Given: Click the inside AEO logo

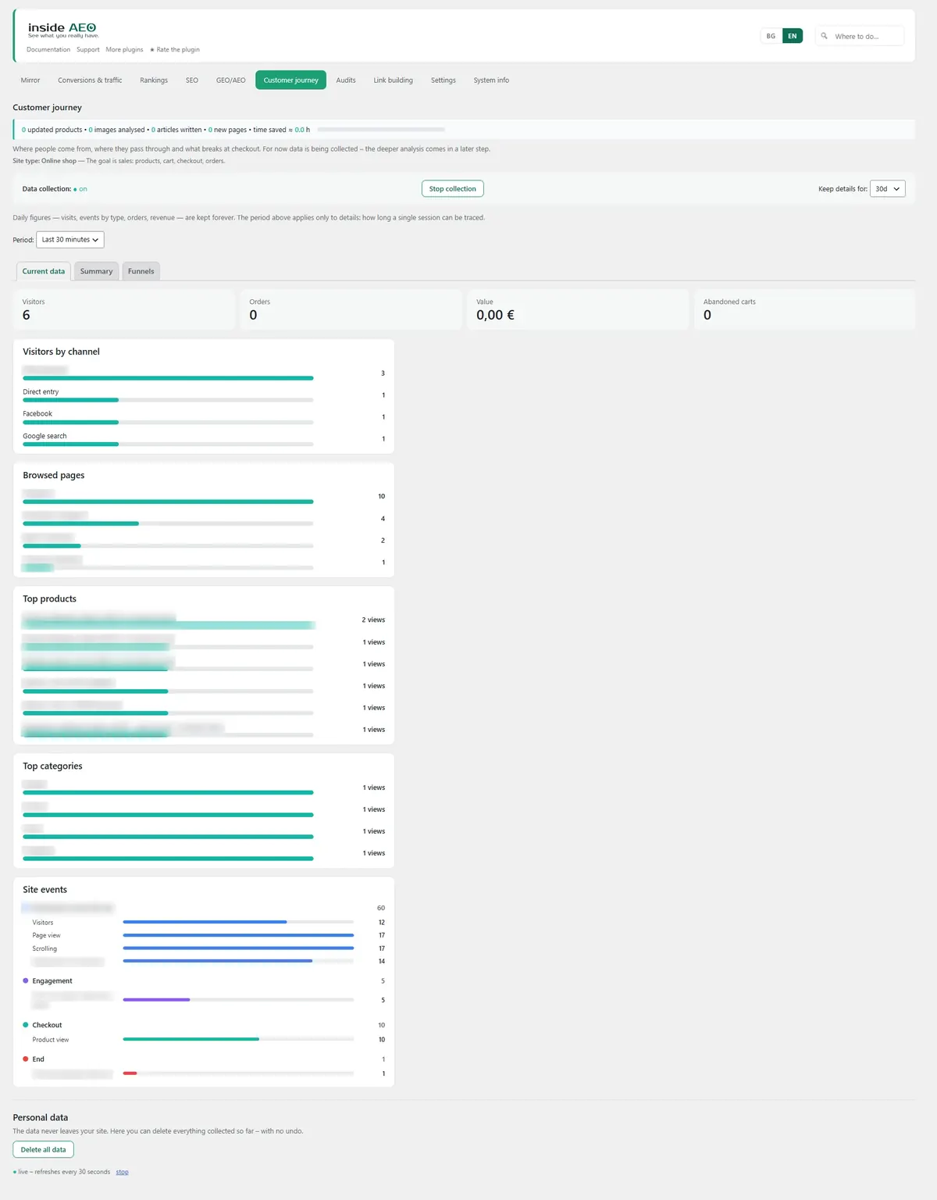Looking at the screenshot, I should point(62,30).
